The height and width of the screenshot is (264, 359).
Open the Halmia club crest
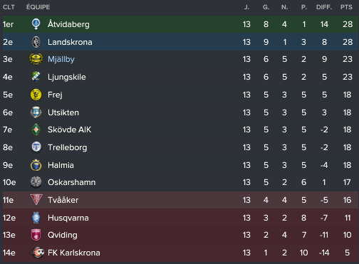(x=36, y=165)
